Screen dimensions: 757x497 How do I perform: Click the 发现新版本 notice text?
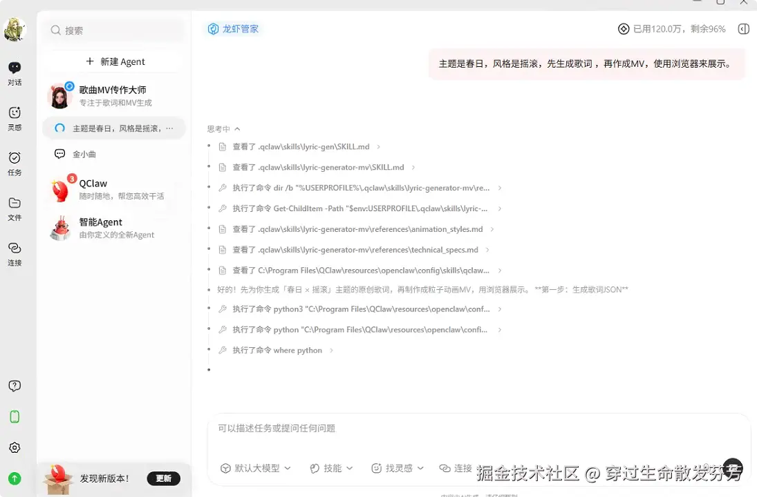click(x=104, y=478)
